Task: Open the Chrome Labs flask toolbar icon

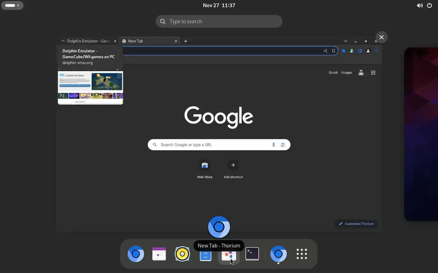Action: coord(352,51)
